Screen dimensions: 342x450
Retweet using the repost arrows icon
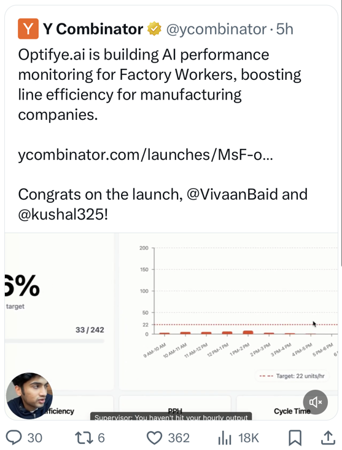(x=83, y=438)
